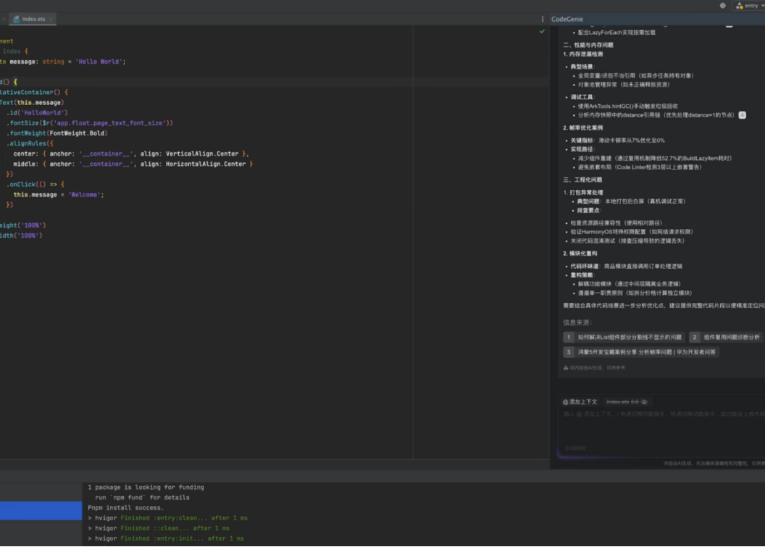Image resolution: width=765 pixels, height=547 pixels.
Task: Close the Index.ets editor tab
Action: coord(51,19)
